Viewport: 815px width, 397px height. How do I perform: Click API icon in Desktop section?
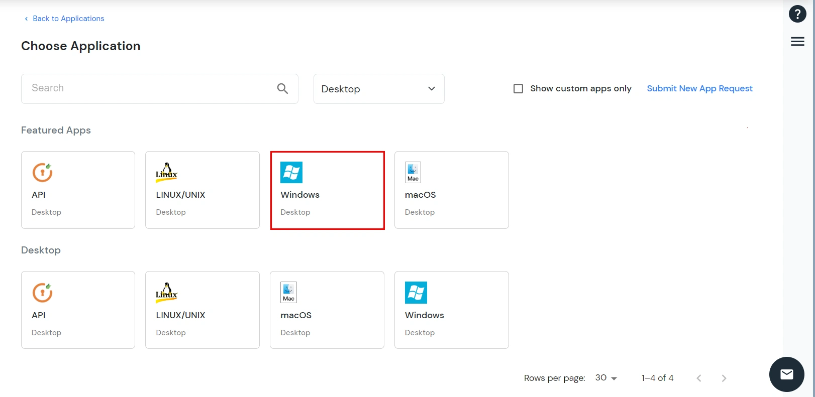tap(42, 293)
